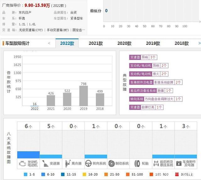Show more model years with the right arrow
201x180 pixels.
coord(199,43)
